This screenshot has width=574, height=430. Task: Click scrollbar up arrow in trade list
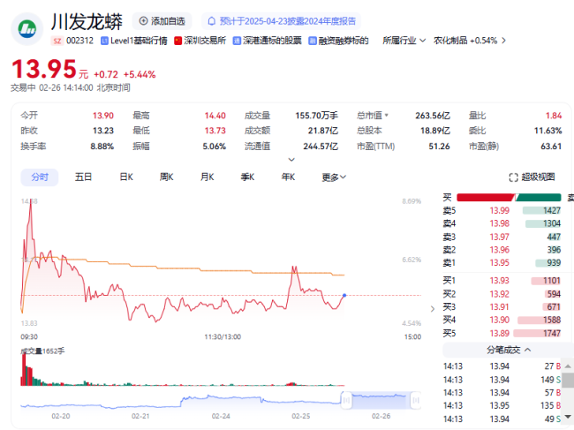pyautogui.click(x=568, y=366)
